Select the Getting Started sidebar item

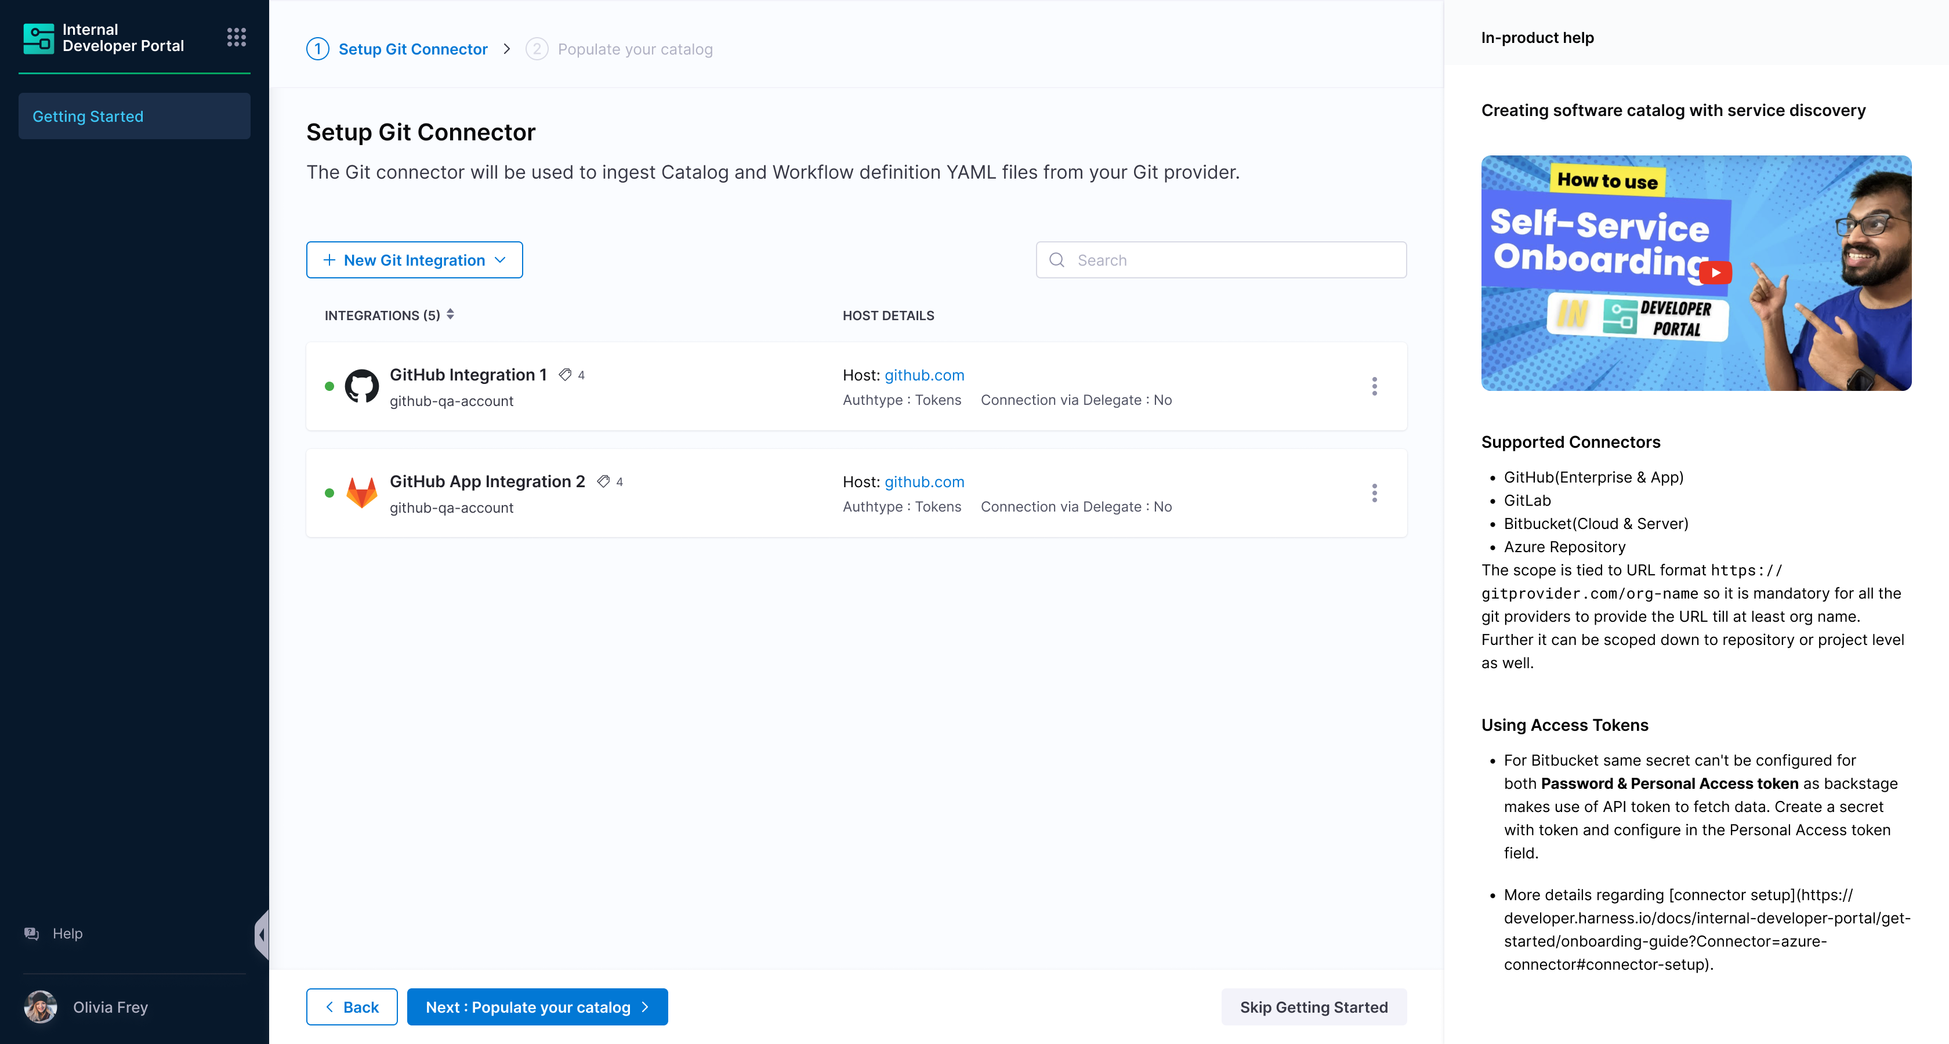pos(134,117)
